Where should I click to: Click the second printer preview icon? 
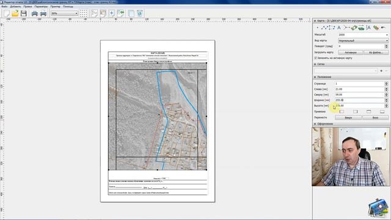43,13
